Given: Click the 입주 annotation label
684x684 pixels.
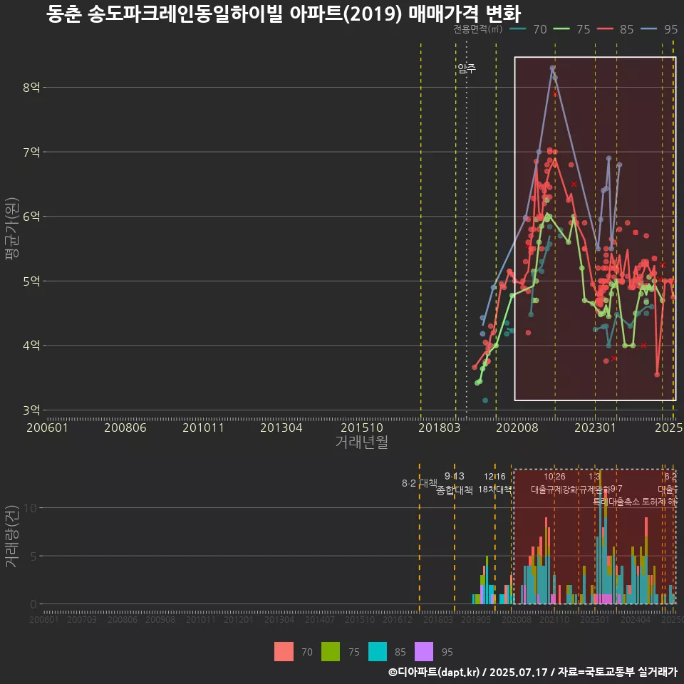Looking at the screenshot, I should pos(467,68).
